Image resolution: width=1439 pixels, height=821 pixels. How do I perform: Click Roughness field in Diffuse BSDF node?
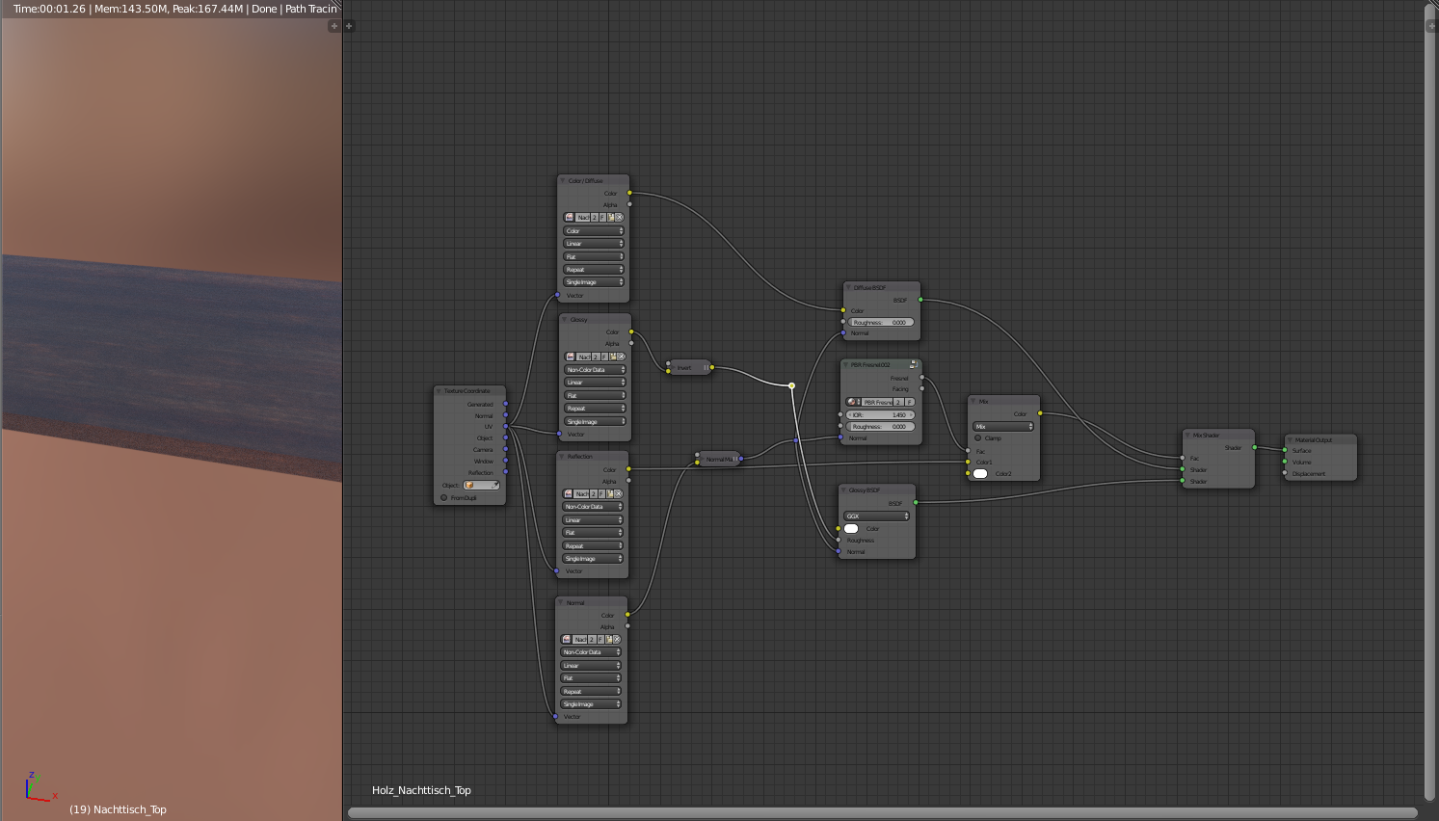tap(881, 322)
